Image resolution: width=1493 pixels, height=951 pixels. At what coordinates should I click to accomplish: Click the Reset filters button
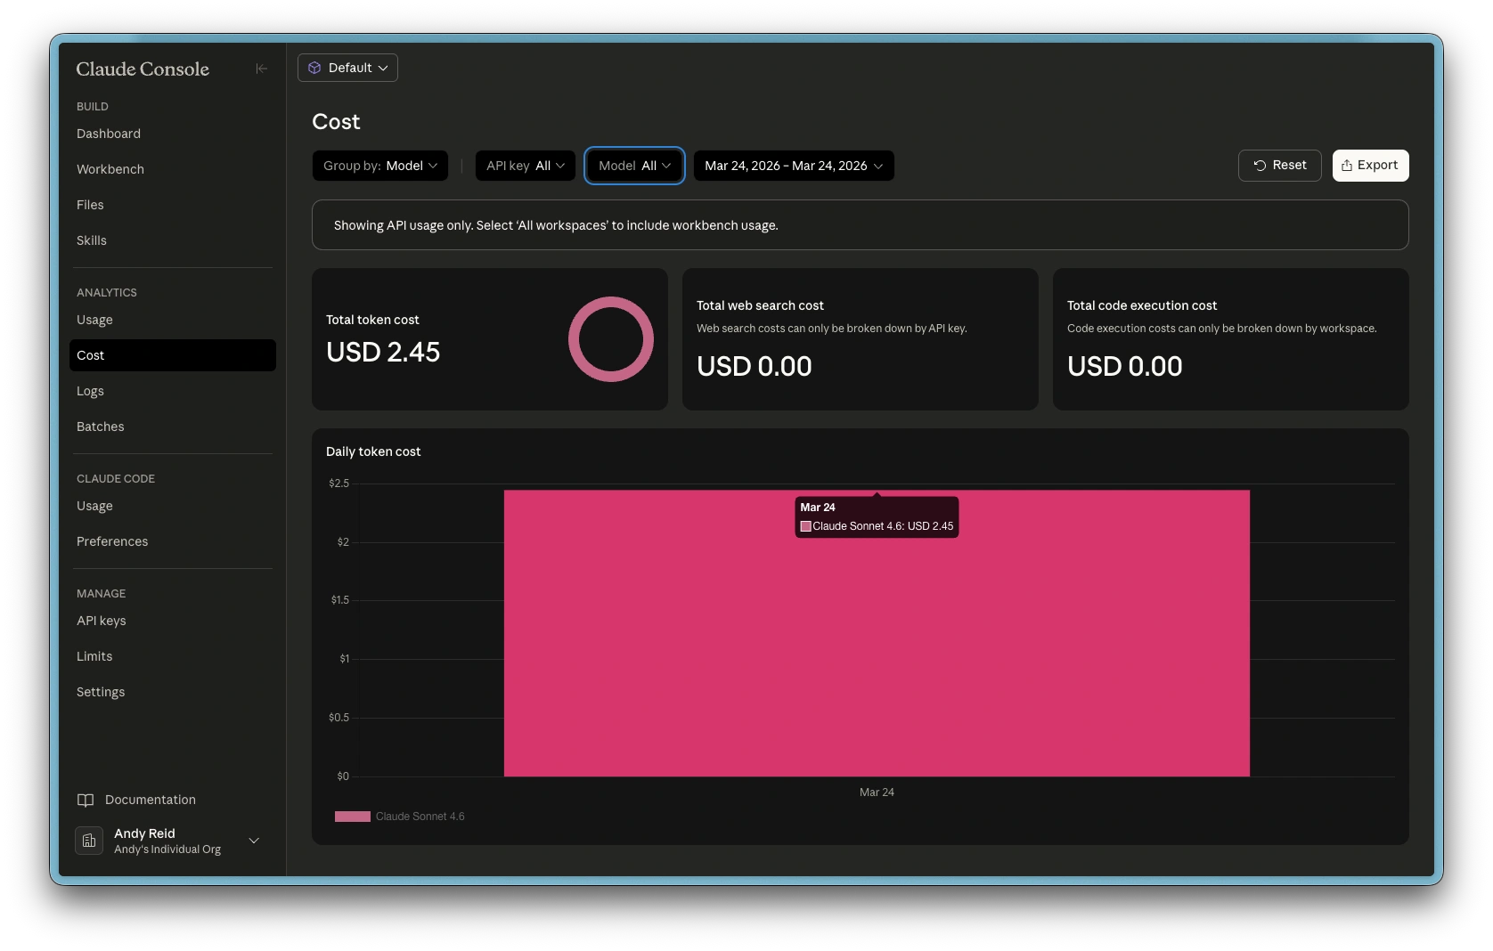[1279, 166]
